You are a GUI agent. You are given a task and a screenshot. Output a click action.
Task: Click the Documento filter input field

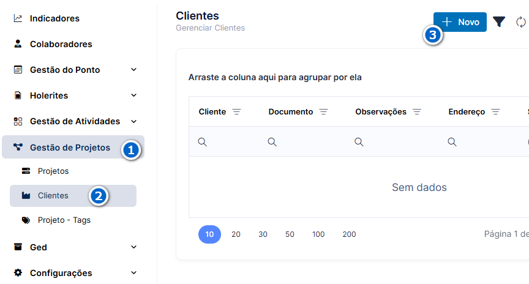[302, 142]
